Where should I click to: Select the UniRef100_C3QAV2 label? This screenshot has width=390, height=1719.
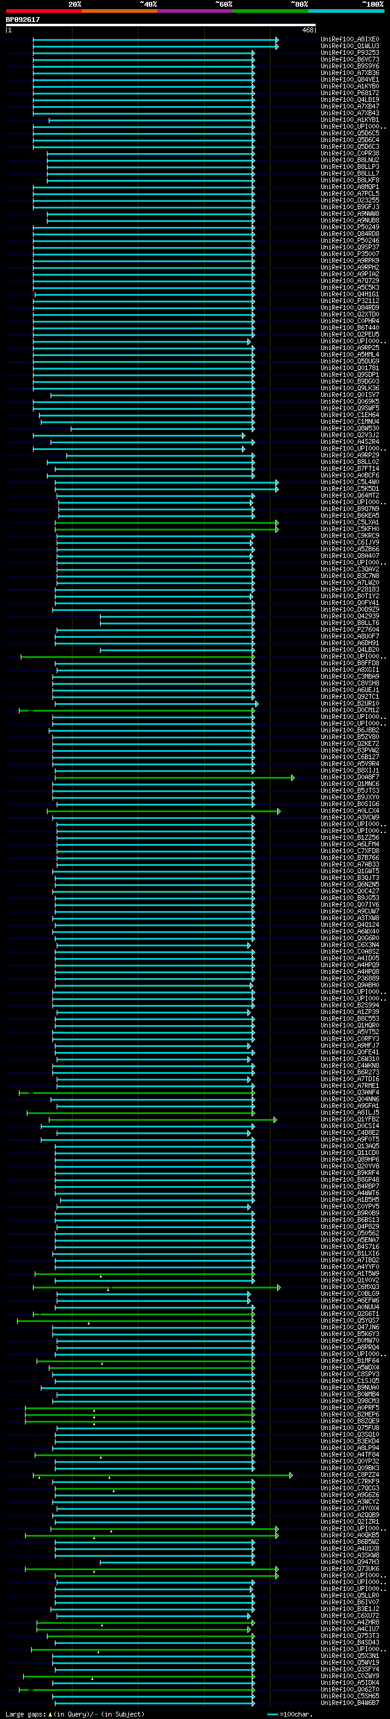350,569
